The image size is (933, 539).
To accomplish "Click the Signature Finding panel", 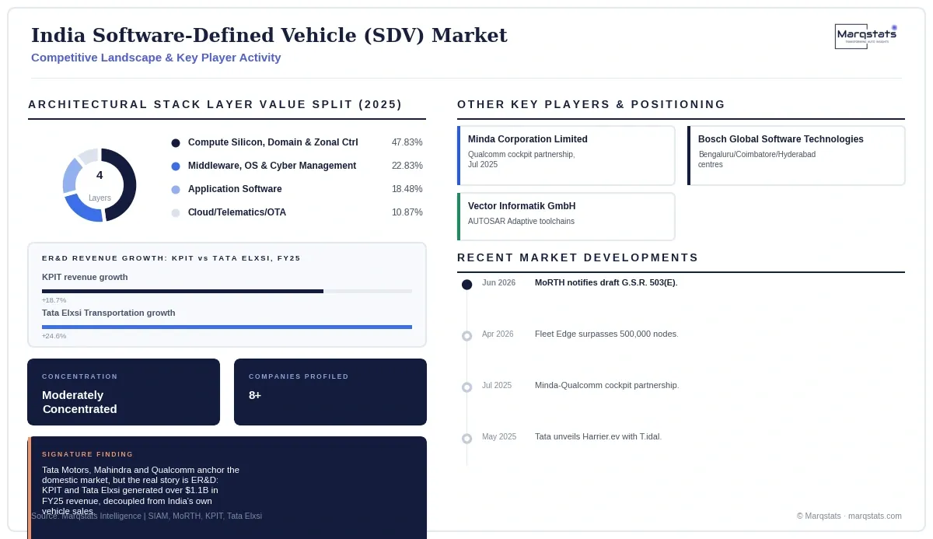I will (x=227, y=488).
